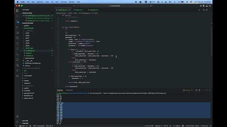Click Spaces: 4 indentation setting

[x=159, y=126]
